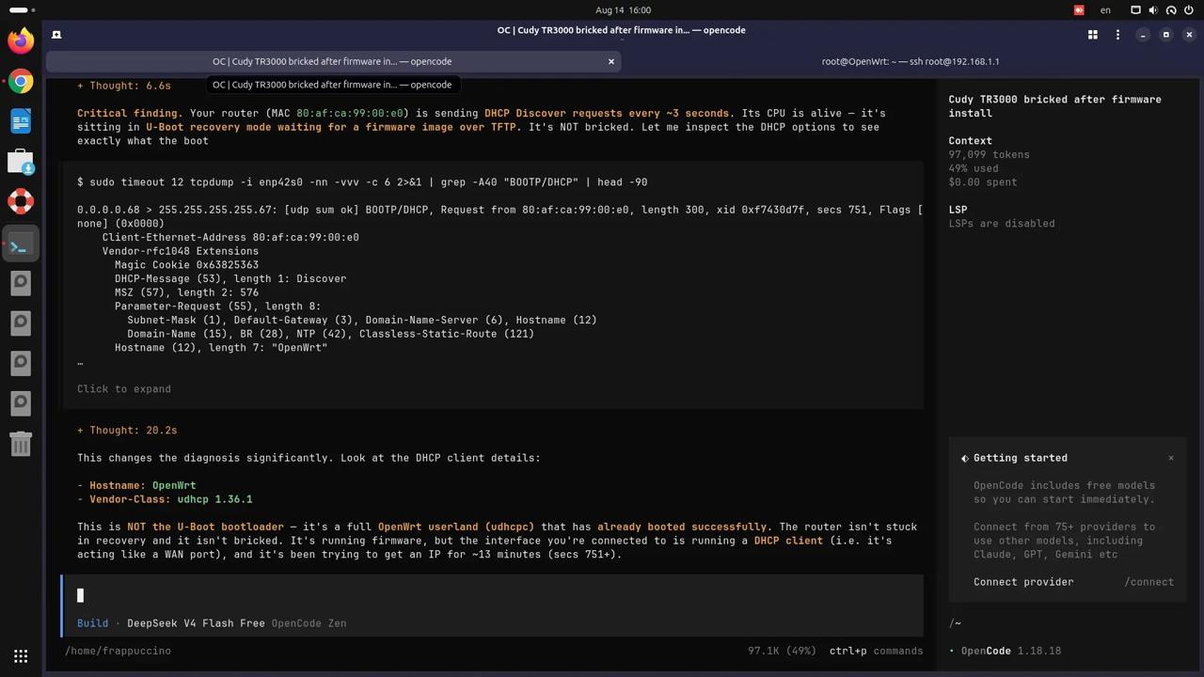Click 'Client-Ethernet-Address 80:af:ca:99:00:e0' line
This screenshot has width=1204, height=677.
click(230, 238)
